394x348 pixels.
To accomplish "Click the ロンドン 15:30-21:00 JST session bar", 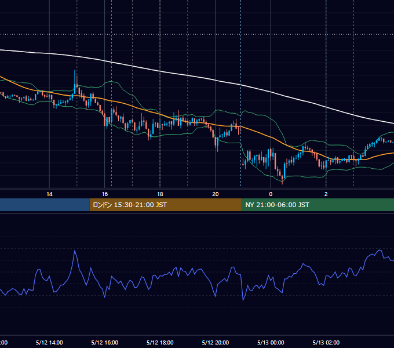I will click(166, 205).
